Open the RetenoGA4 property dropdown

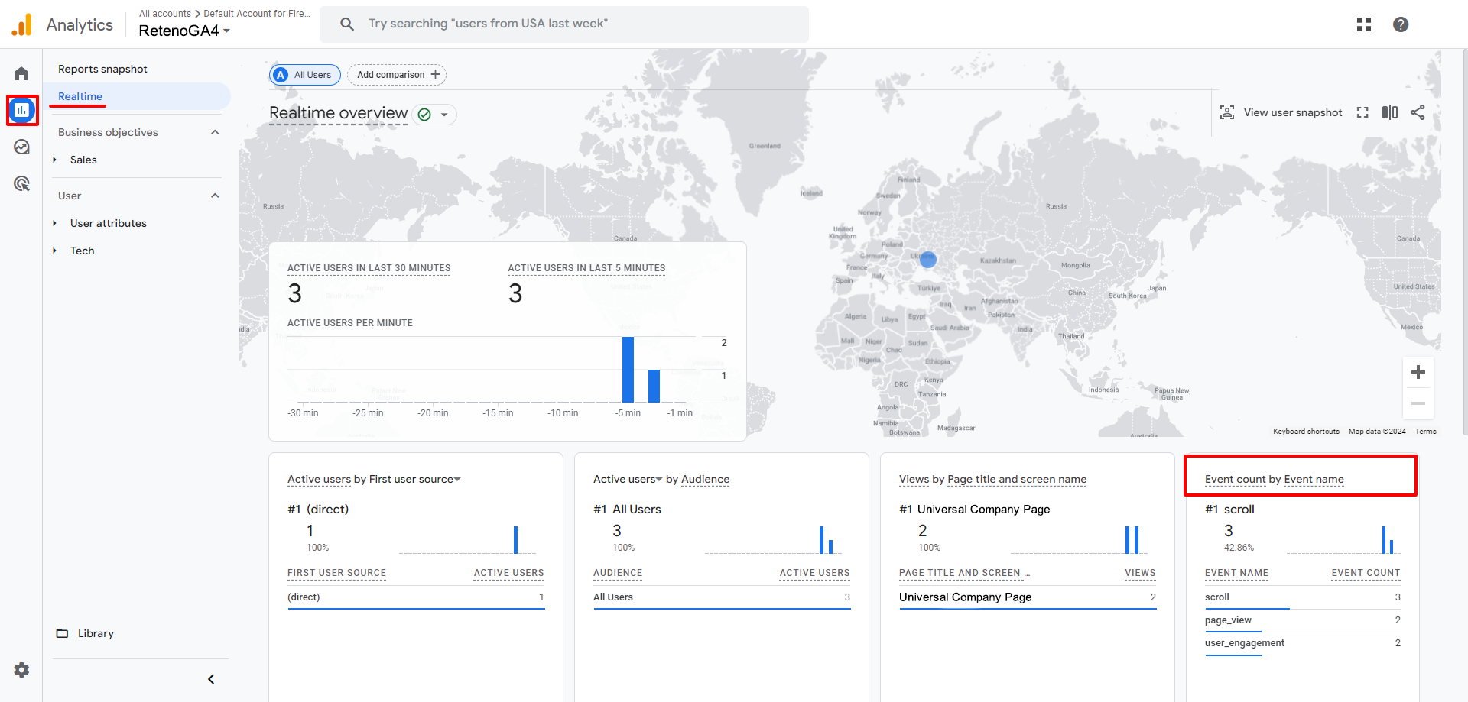pos(184,31)
